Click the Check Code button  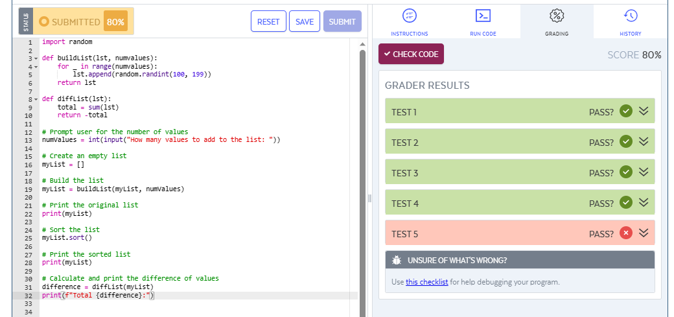click(411, 54)
